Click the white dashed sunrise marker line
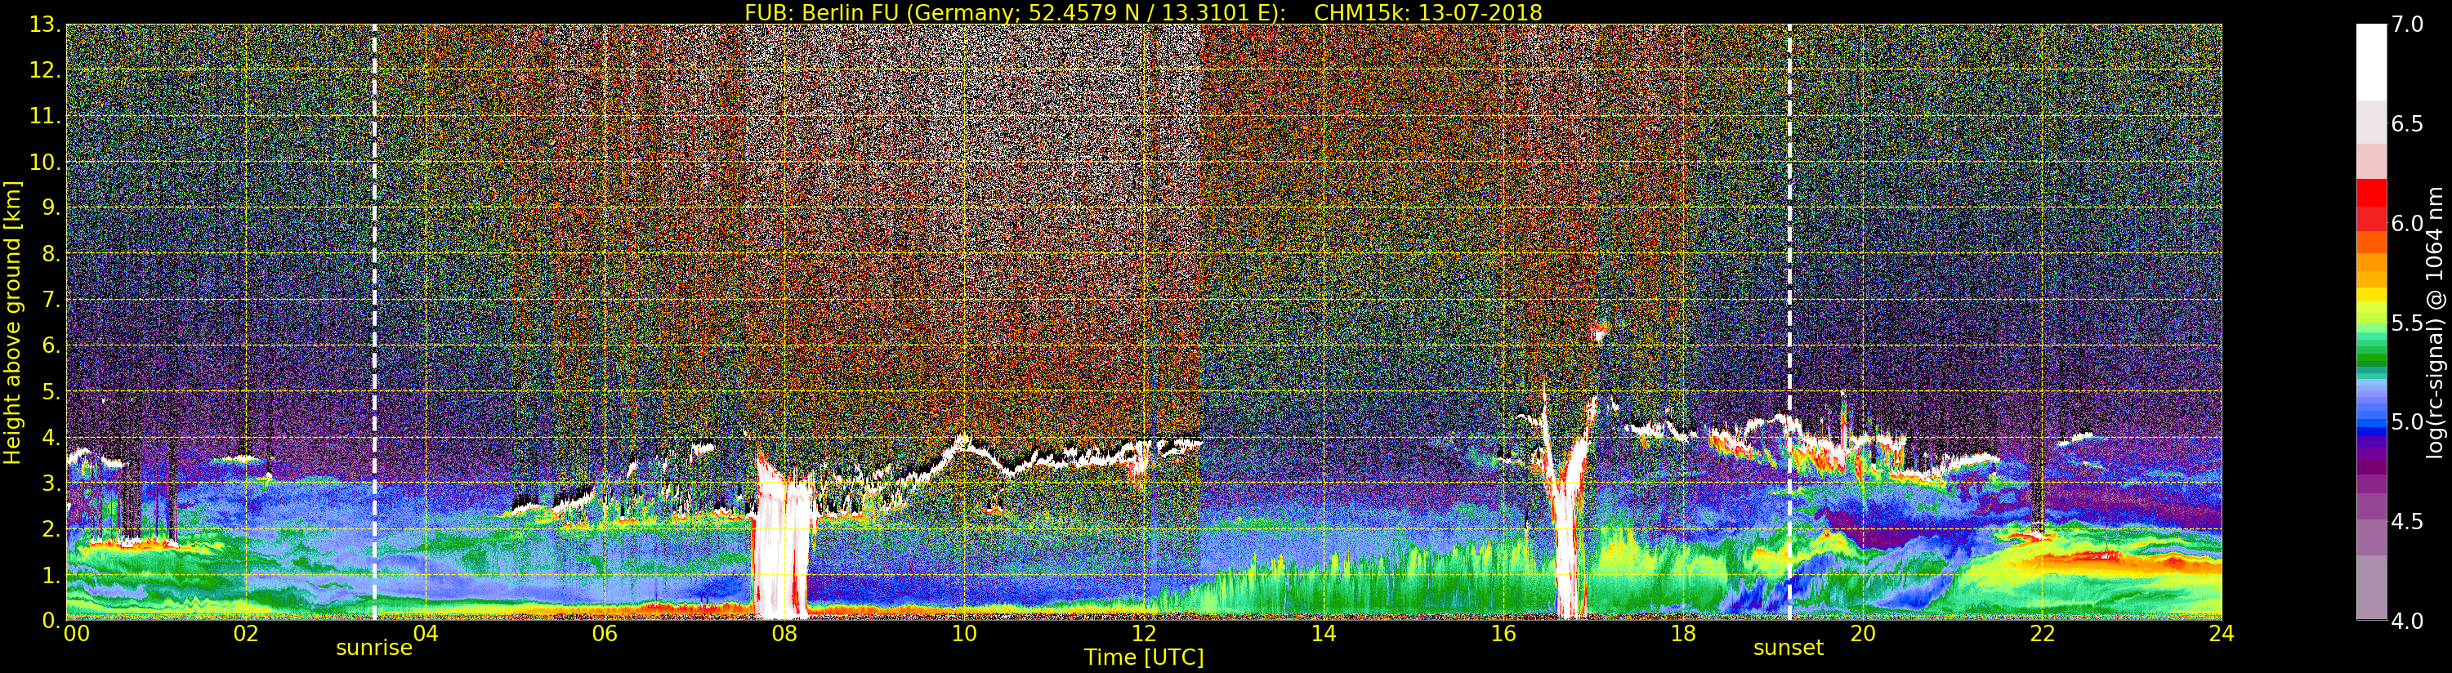 (x=374, y=322)
